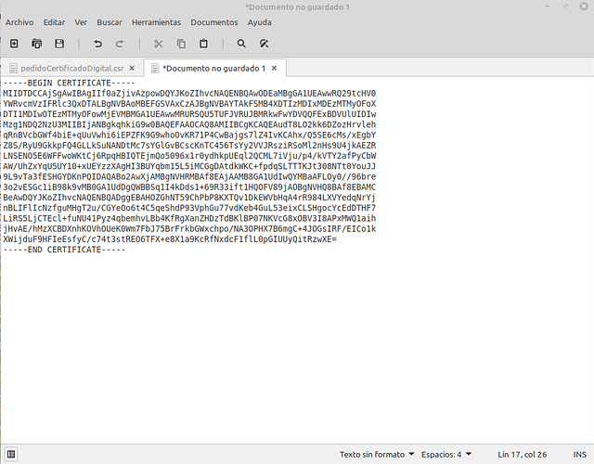Place cursor on END CERTIFICATE line
Screen dimensions: 594x464
click(x=64, y=250)
